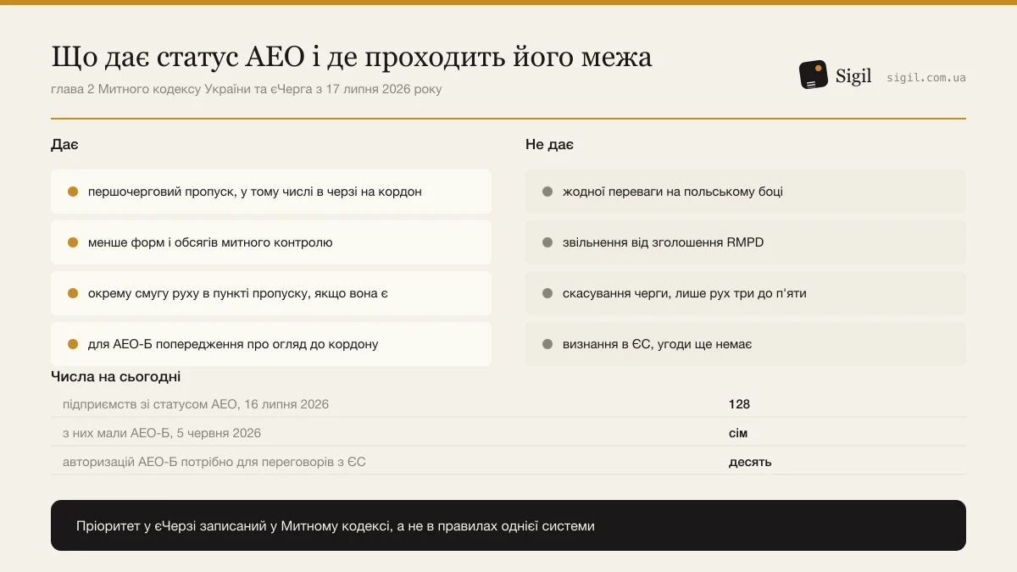Viewport: 1017px width, 572px height.
Task: Click the 'Дає' column heading
Action: pos(64,145)
